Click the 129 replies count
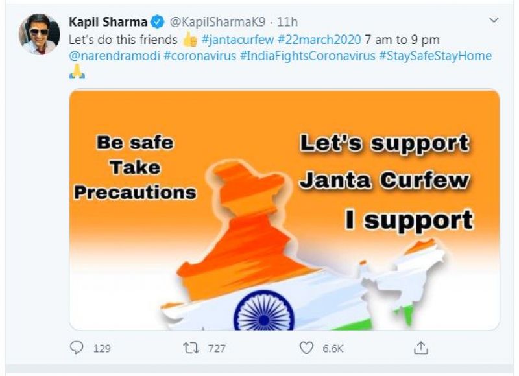 click(x=102, y=348)
